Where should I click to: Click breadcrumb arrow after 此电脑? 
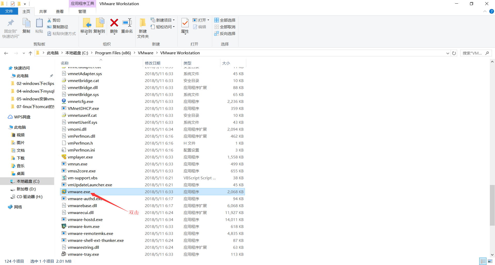tap(62, 53)
